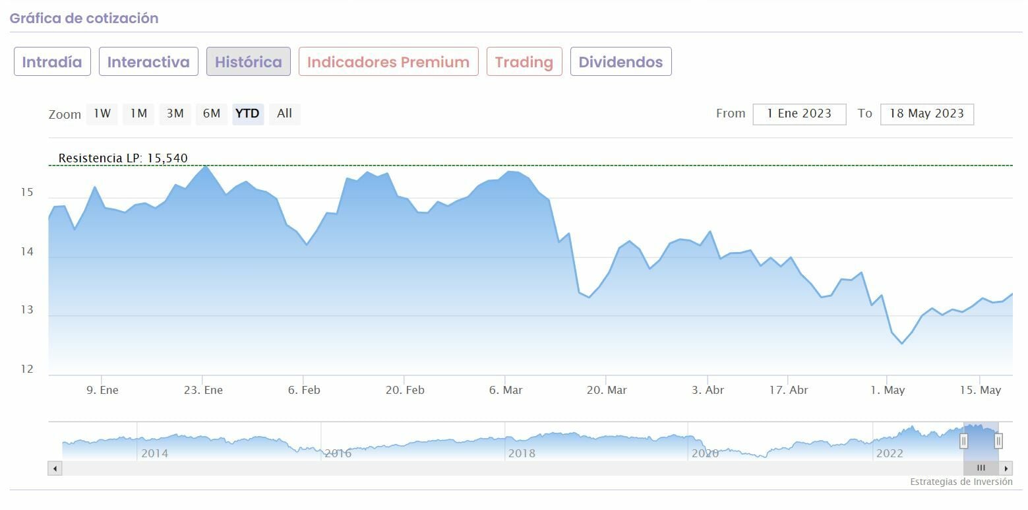The height and width of the screenshot is (510, 1028).
Task: Click the navigator scrollbar thumb grip
Action: (981, 468)
